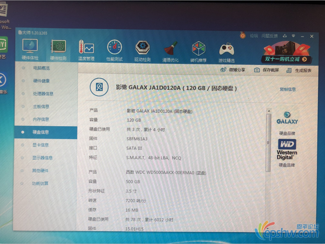Open the 硬件体检 hardware checkup icon
This screenshot has height=244, width=325.
(x=30, y=49)
